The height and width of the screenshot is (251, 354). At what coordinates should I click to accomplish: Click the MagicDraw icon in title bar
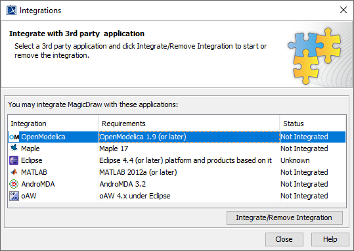[x=11, y=11]
